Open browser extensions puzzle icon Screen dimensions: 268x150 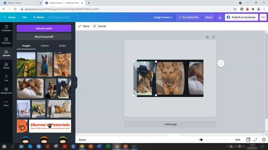click(253, 9)
